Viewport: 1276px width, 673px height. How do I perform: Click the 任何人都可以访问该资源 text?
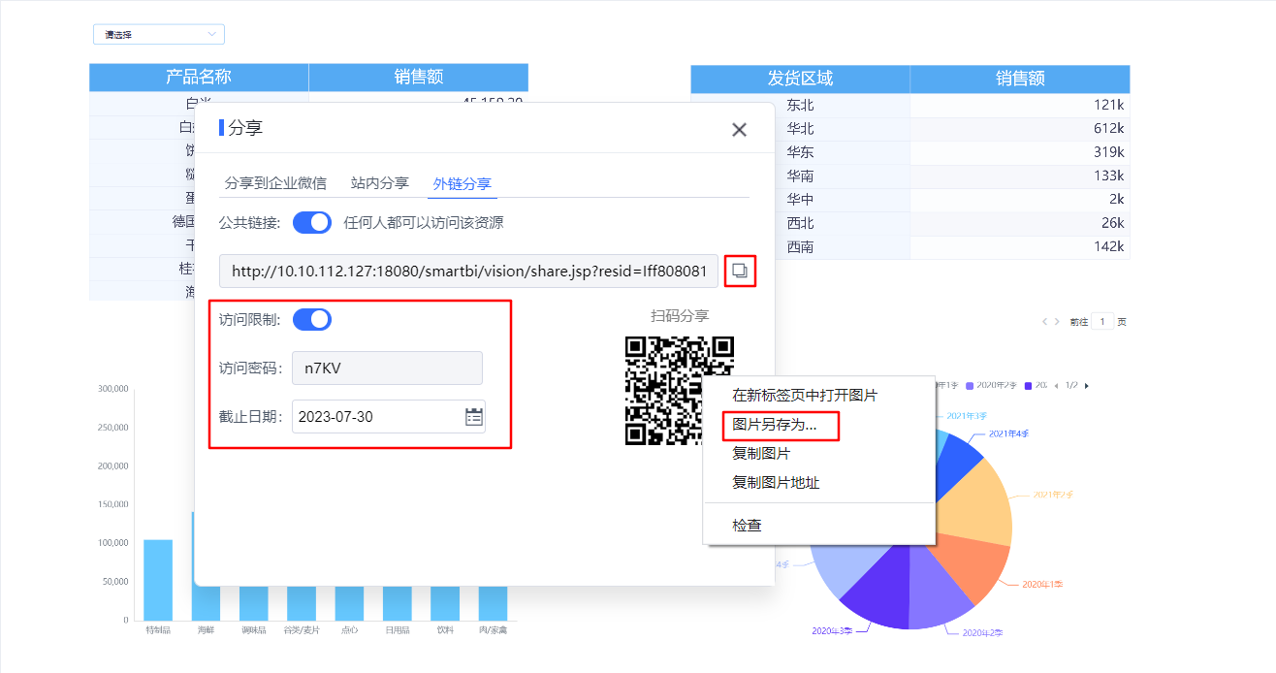(424, 223)
